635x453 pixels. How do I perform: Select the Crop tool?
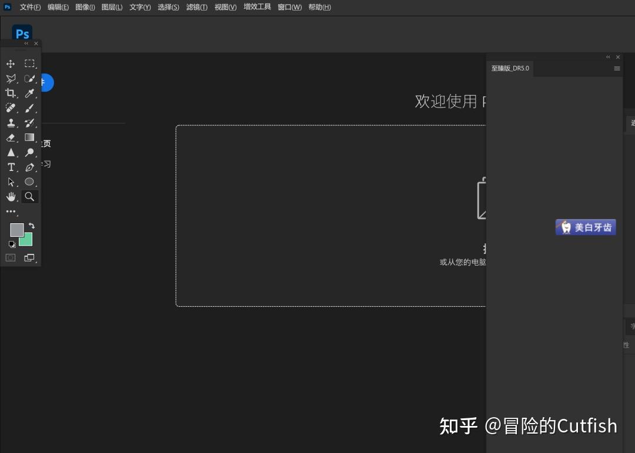tap(10, 93)
